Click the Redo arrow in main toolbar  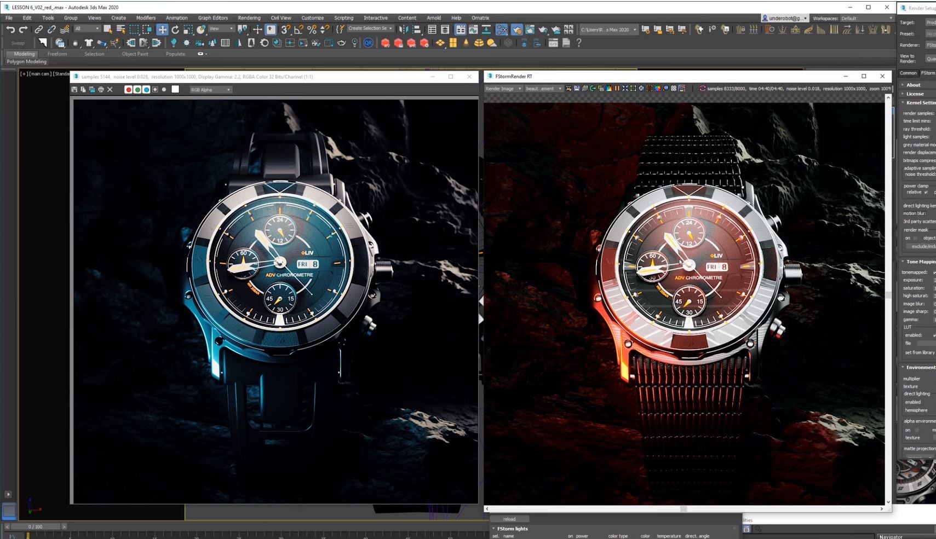coord(24,30)
